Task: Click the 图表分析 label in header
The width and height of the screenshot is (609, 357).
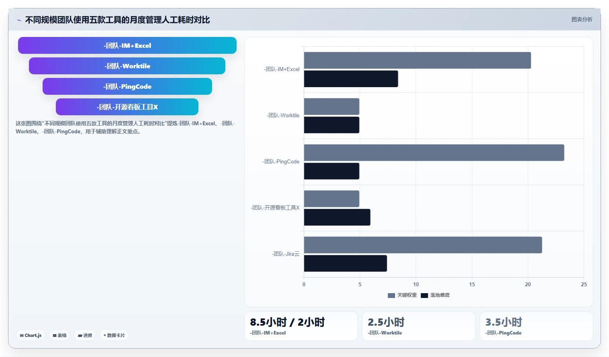Action: pos(582,19)
